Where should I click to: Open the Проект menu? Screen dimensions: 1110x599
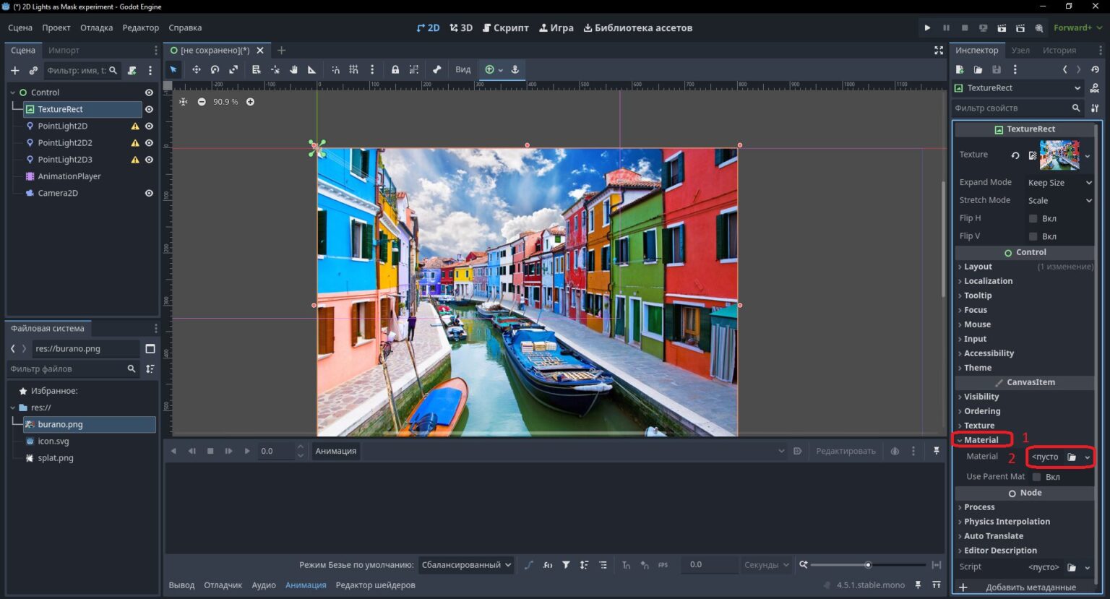[56, 27]
